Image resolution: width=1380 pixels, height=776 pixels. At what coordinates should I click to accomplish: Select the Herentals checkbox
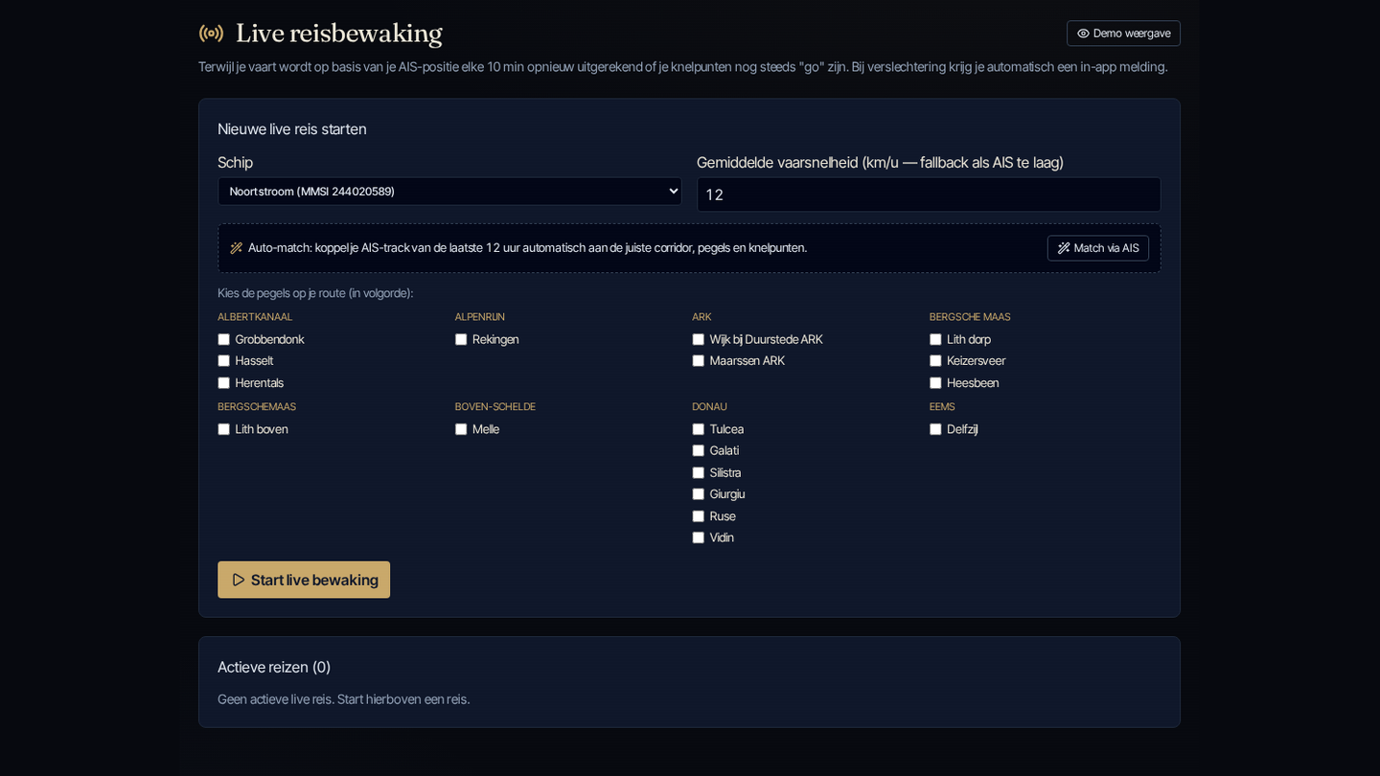pos(224,383)
